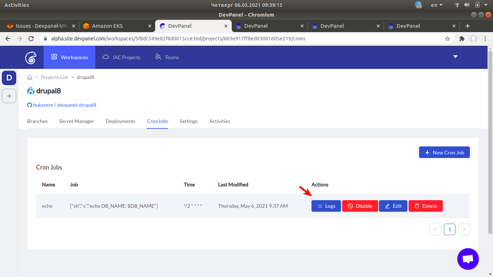Expand the user account dropdown arrow
Image resolution: width=493 pixels, height=277 pixels.
tap(455, 57)
